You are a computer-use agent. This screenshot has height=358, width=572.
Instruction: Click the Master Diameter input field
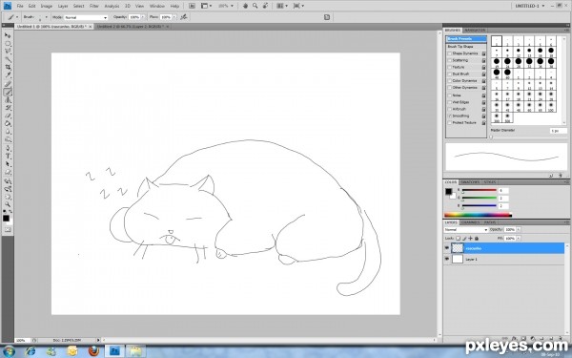click(x=558, y=131)
